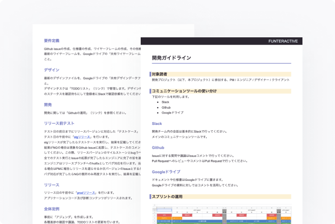Click the line mentioning TODOリストの更新を行います
Screen dimensions: 335x224
[82, 222]
